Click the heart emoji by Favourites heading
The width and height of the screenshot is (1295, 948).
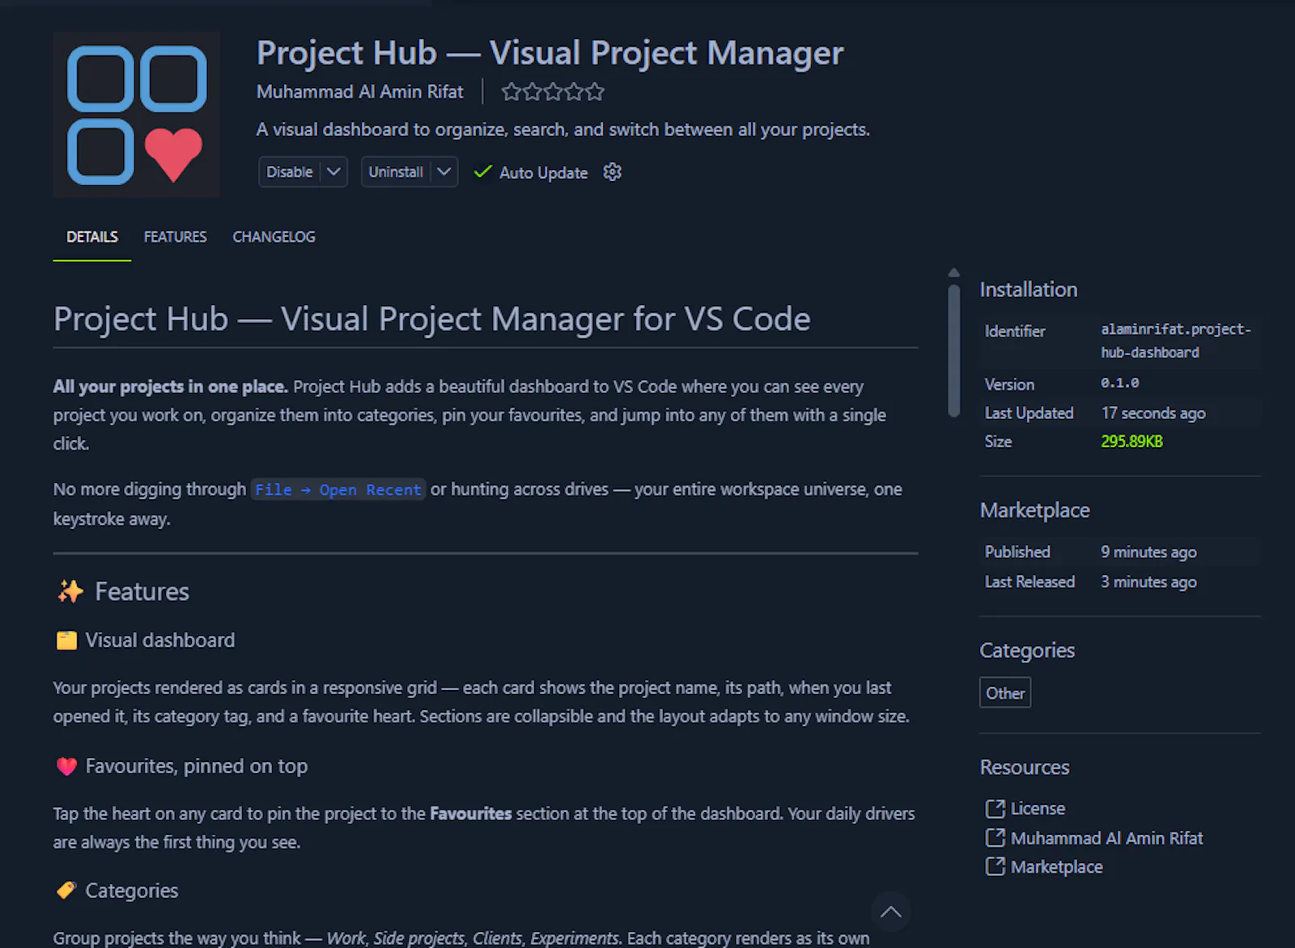click(66, 766)
